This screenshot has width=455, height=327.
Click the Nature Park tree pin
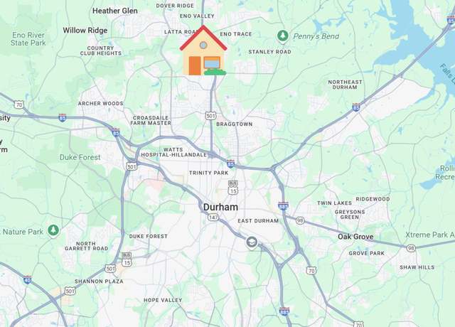[53, 230]
